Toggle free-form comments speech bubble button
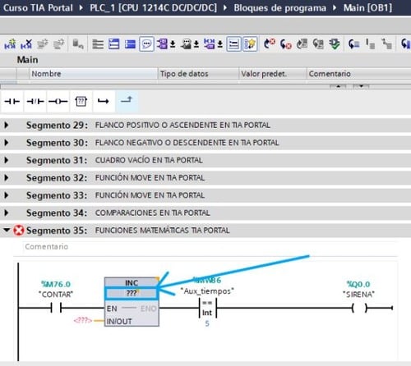Screen dimensions: 411x366 click(146, 43)
